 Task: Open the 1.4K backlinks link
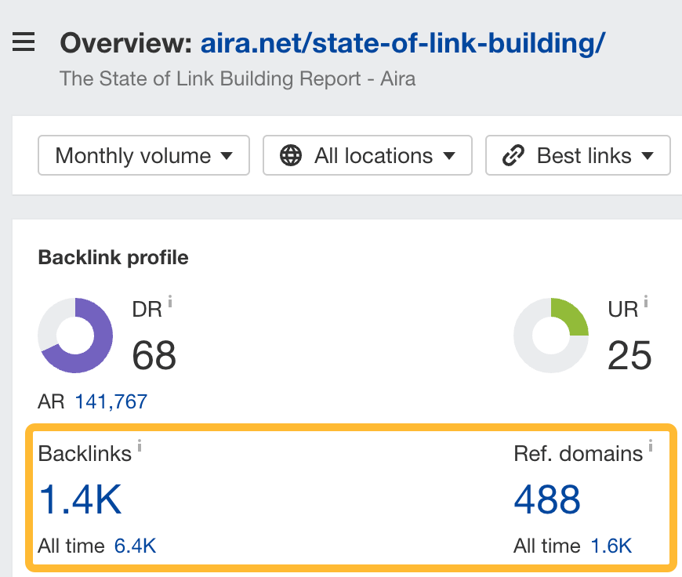pos(81,499)
